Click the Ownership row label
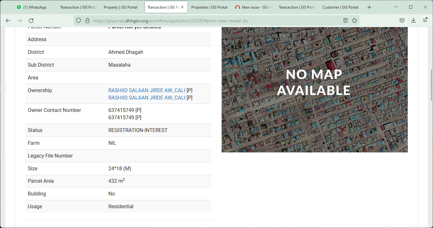This screenshot has width=433, height=228. point(40,90)
